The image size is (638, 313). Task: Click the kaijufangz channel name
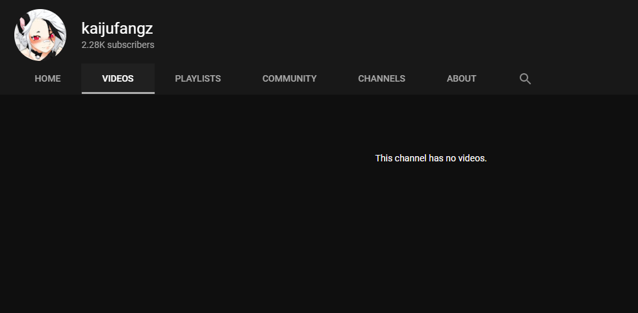coord(117,29)
